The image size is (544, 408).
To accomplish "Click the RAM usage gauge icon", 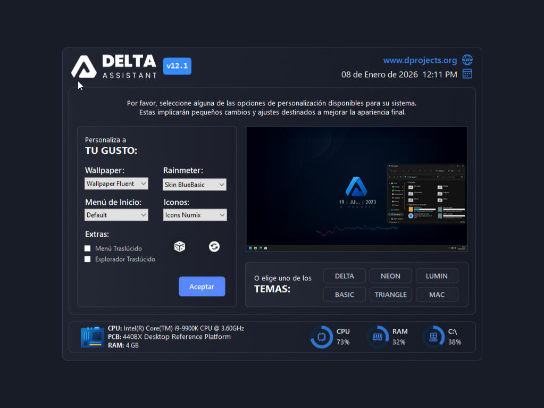I will click(x=378, y=337).
